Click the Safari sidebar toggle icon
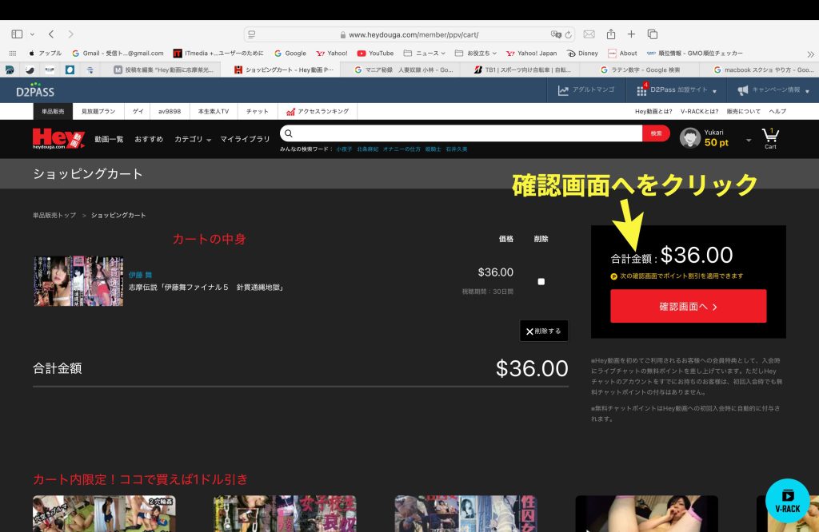Viewport: 819px width, 532px height. coord(17,34)
